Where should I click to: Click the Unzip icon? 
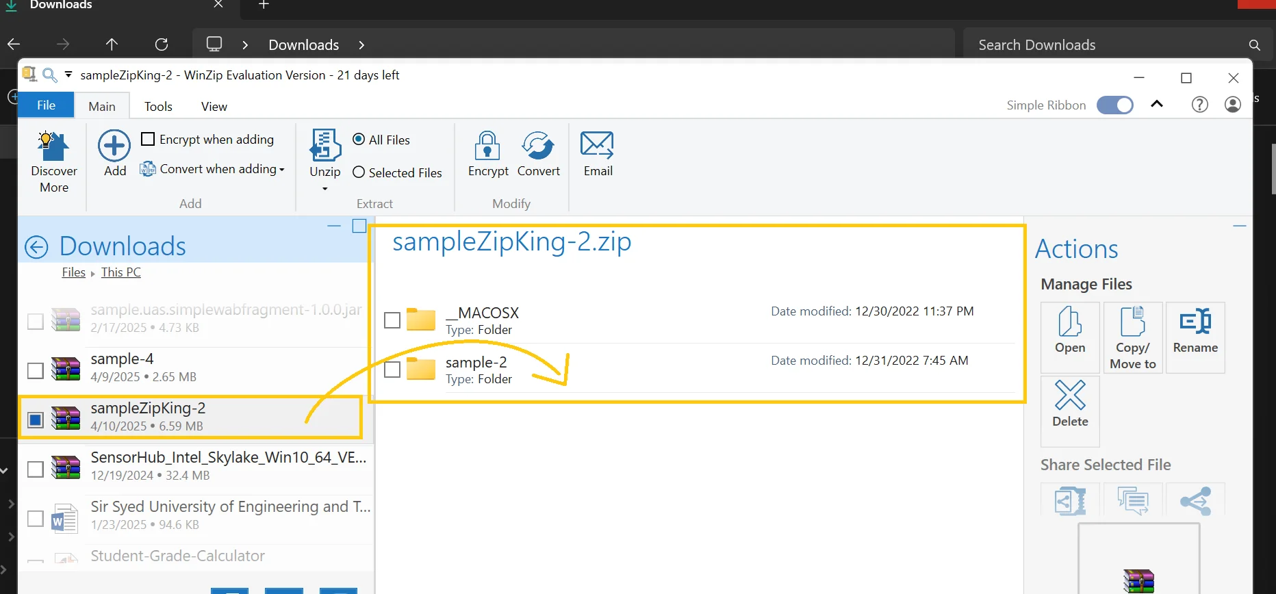click(x=325, y=145)
